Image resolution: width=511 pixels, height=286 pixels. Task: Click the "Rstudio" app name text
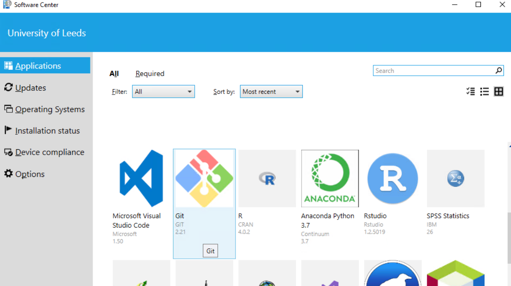tap(375, 216)
